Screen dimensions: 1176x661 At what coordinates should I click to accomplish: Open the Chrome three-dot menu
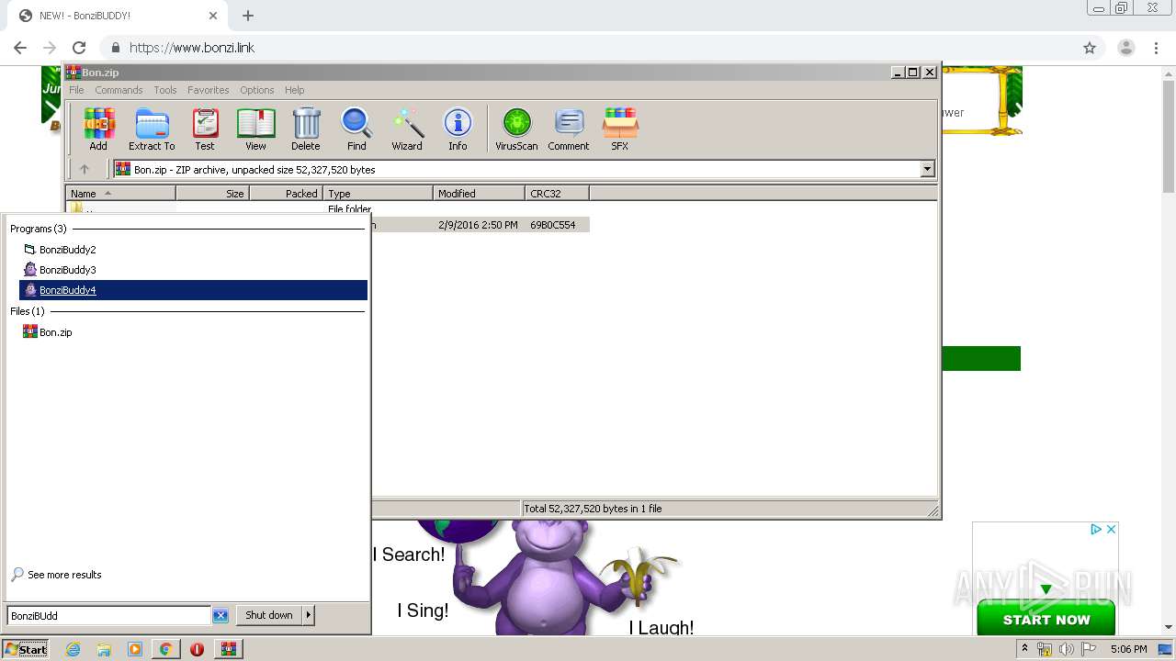[1157, 48]
